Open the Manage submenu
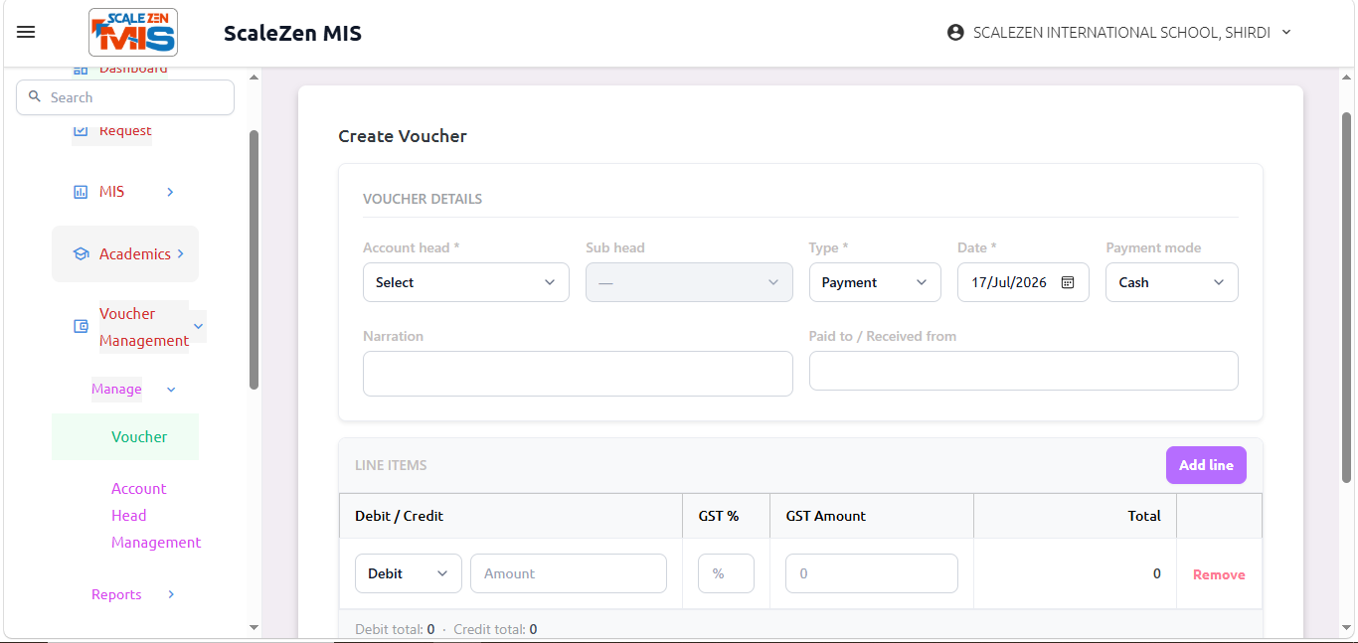Viewport: 1358px width, 643px height. tap(116, 390)
